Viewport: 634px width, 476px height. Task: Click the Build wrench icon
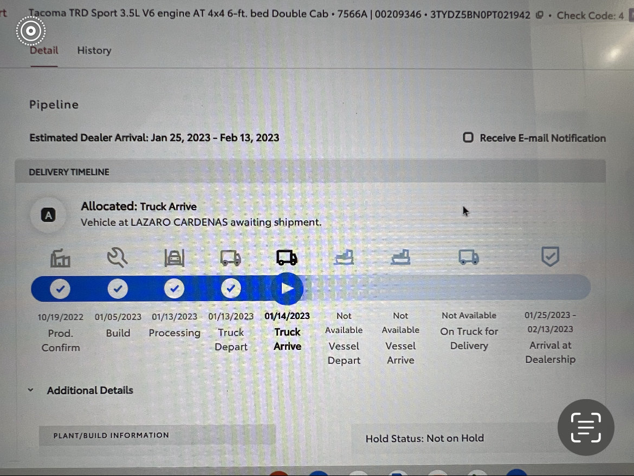[117, 258]
